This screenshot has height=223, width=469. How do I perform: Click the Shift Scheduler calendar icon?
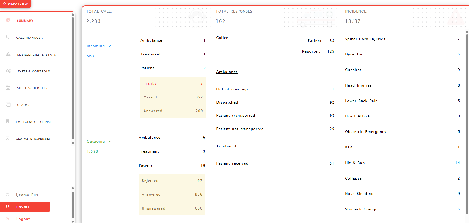[x=8, y=88]
